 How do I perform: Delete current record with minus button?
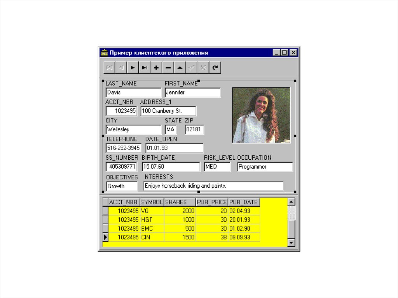pos(168,68)
